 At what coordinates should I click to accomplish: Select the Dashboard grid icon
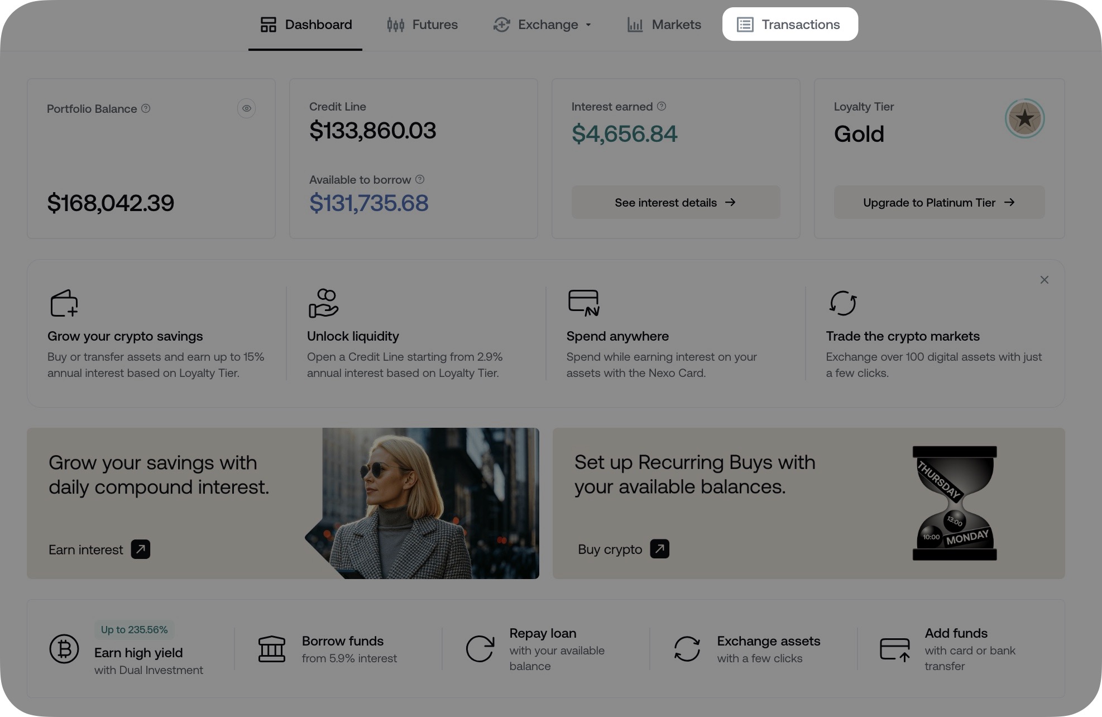click(x=269, y=25)
